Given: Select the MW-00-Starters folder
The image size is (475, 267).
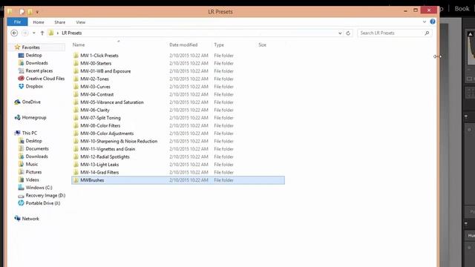Looking at the screenshot, I should point(96,63).
